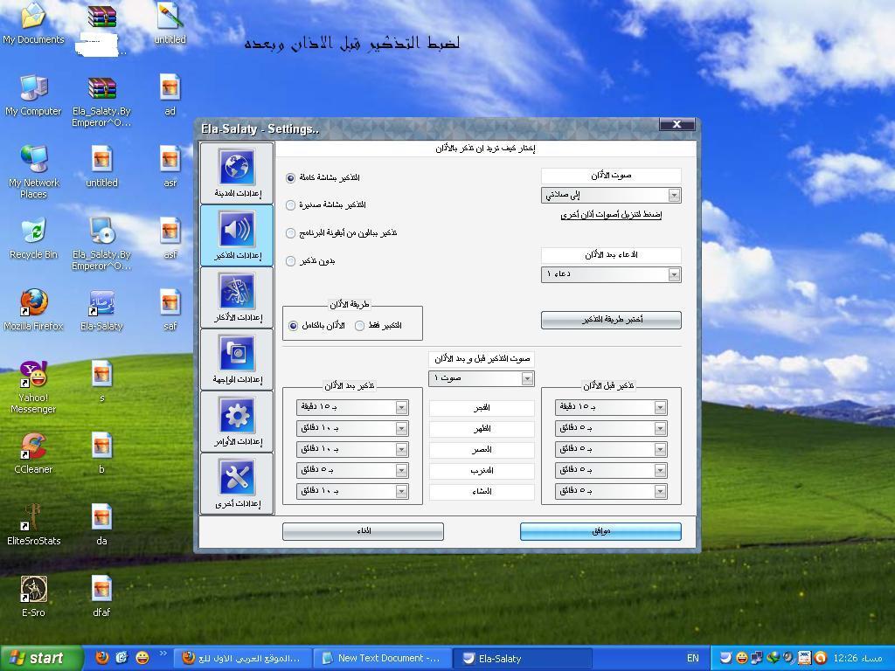Screen dimensions: 895x671
Task: Expand Dhuhr before-adhan reminder dropdown
Action: tap(611, 428)
